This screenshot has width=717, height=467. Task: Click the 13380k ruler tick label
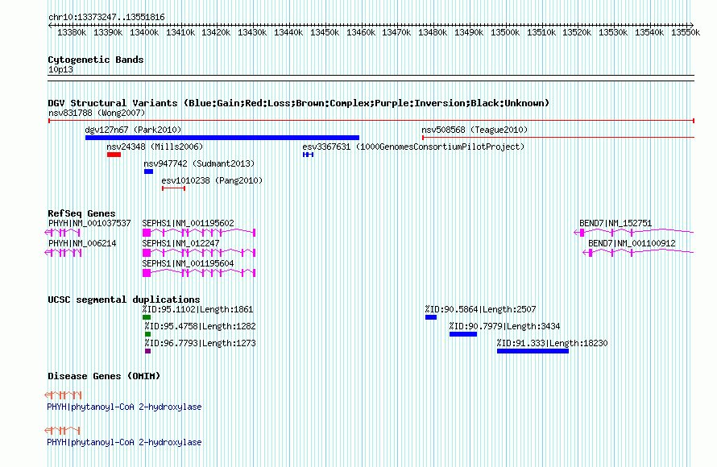click(72, 32)
